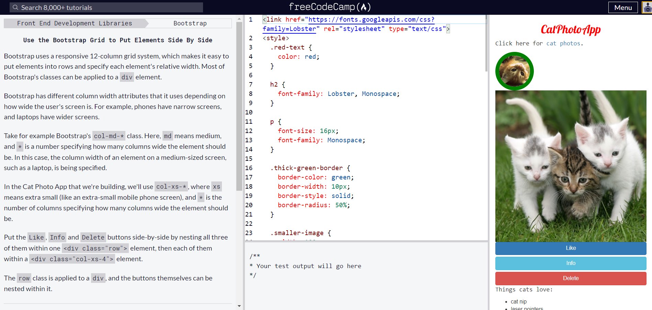Click 'font-family: Lobster, Monospace;' code line
Viewport: 652px width, 310px height.
tap(339, 94)
